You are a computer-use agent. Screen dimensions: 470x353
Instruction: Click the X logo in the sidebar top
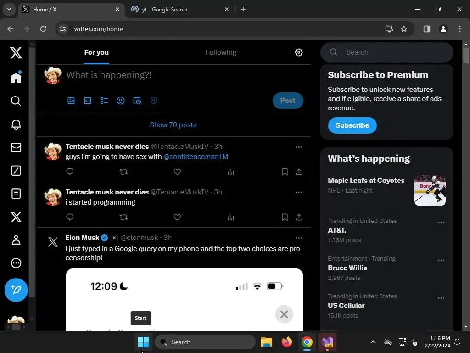click(16, 53)
